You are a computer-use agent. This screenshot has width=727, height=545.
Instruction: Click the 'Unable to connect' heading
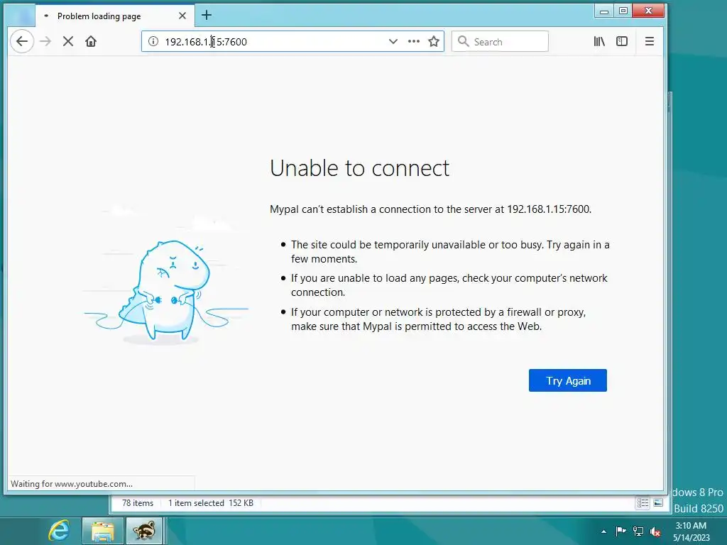click(x=359, y=167)
